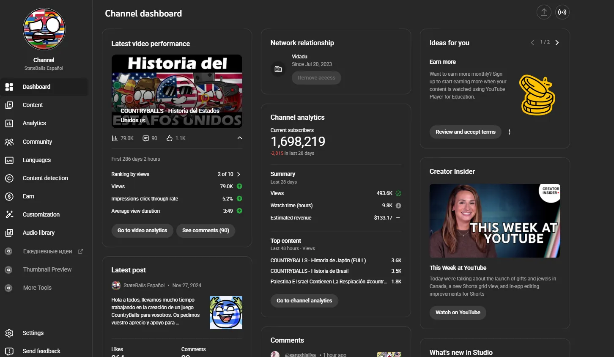Viewport: 614px width, 357px height.
Task: Click the Review and accept terms button
Action: tap(466, 132)
